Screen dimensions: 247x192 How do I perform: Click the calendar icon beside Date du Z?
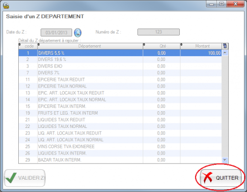point(78,32)
